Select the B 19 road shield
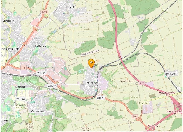The width and height of the screenshot is (183, 132). 44,12
